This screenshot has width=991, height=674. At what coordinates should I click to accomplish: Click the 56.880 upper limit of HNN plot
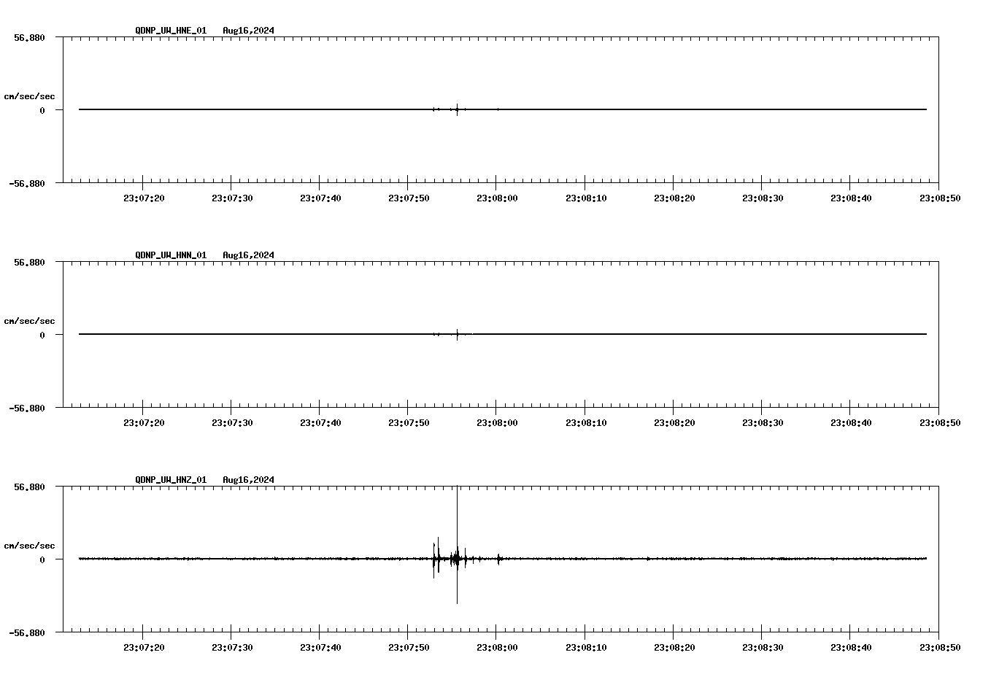point(29,262)
